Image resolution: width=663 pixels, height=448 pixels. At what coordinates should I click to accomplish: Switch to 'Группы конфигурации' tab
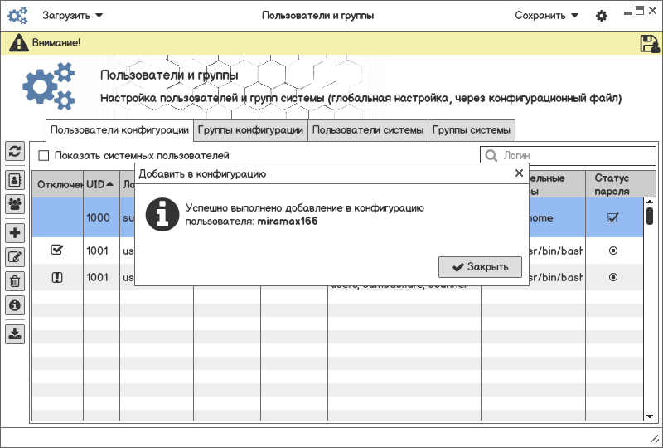pyautogui.click(x=250, y=130)
